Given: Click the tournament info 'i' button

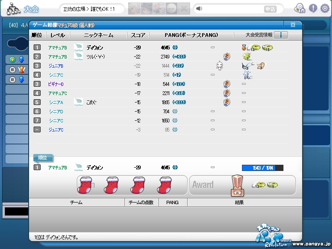Looking at the screenshot, I should click(x=281, y=35).
